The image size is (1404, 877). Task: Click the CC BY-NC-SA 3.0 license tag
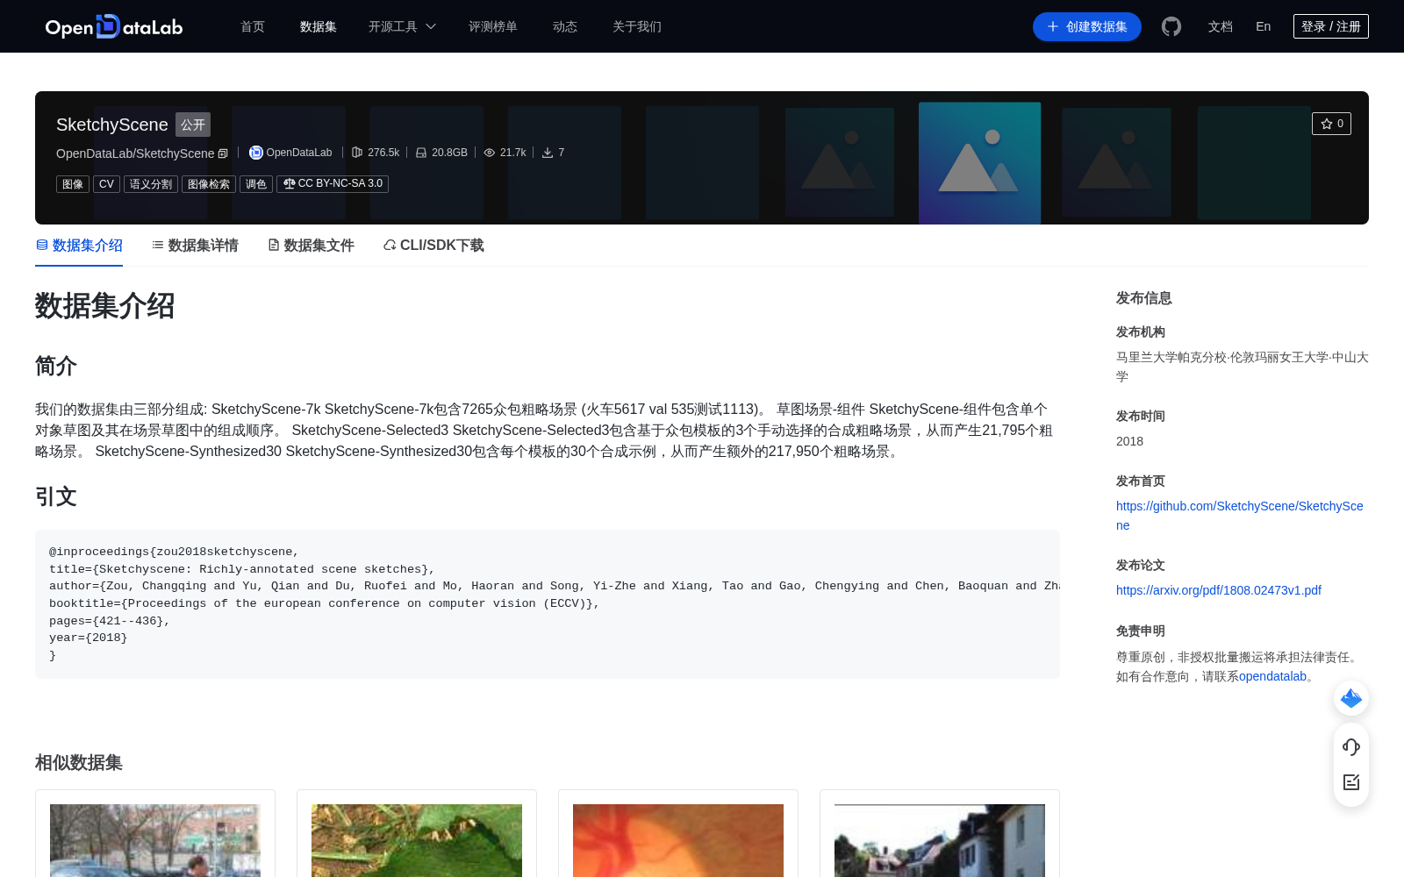coord(333,183)
